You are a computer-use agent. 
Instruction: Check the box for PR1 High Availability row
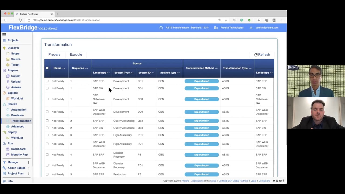[47, 135]
